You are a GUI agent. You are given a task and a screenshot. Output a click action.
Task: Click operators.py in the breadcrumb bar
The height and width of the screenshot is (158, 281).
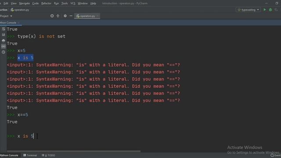(20, 10)
